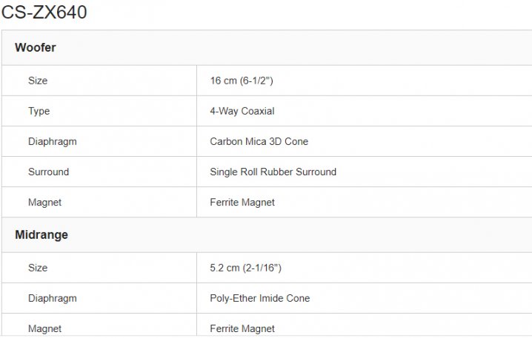This screenshot has height=338, width=532.
Task: Click the midrange Magnet label
Action: pyautogui.click(x=44, y=328)
